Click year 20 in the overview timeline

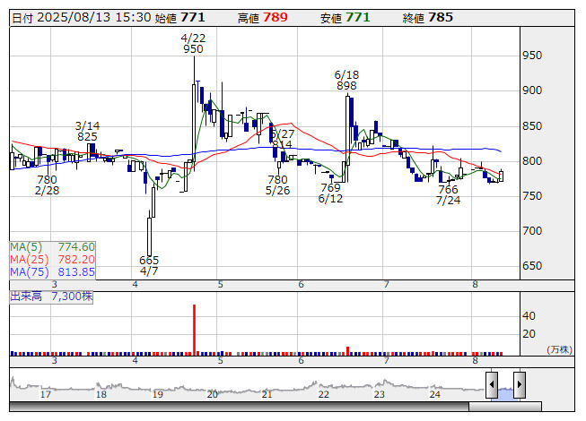click(x=213, y=393)
